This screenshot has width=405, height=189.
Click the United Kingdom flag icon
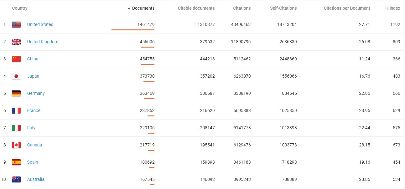(16, 42)
